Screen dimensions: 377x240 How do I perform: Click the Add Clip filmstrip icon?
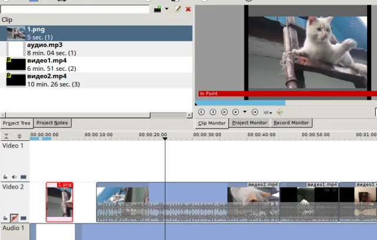tap(157, 9)
